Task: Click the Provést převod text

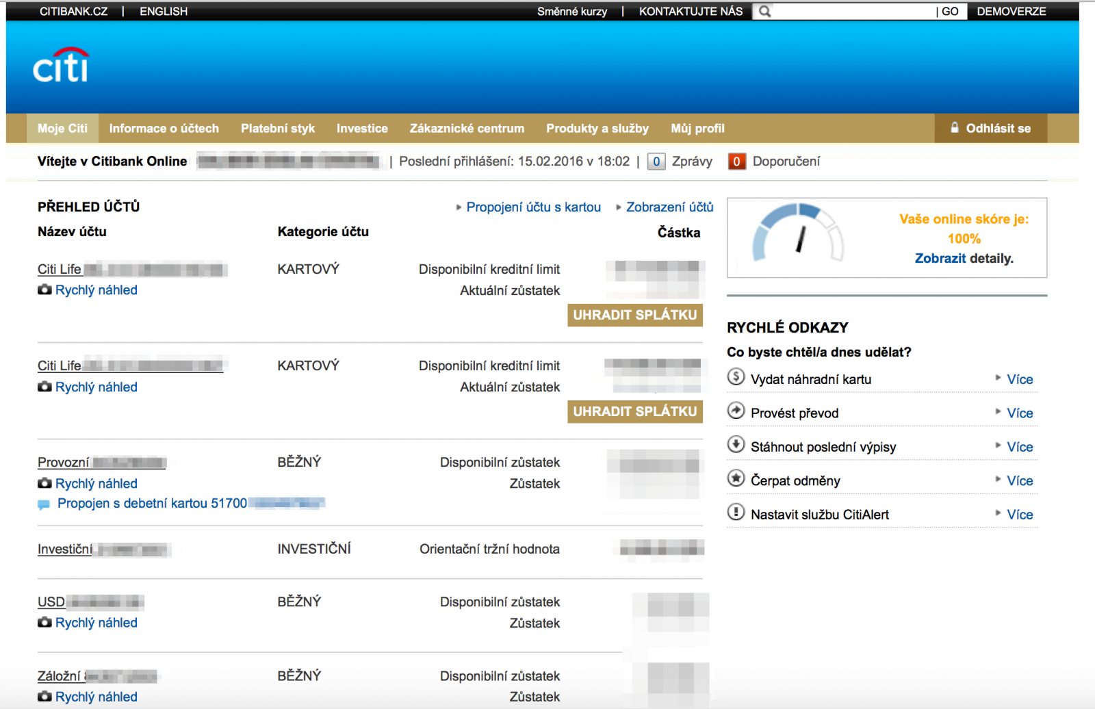Action: pos(795,413)
